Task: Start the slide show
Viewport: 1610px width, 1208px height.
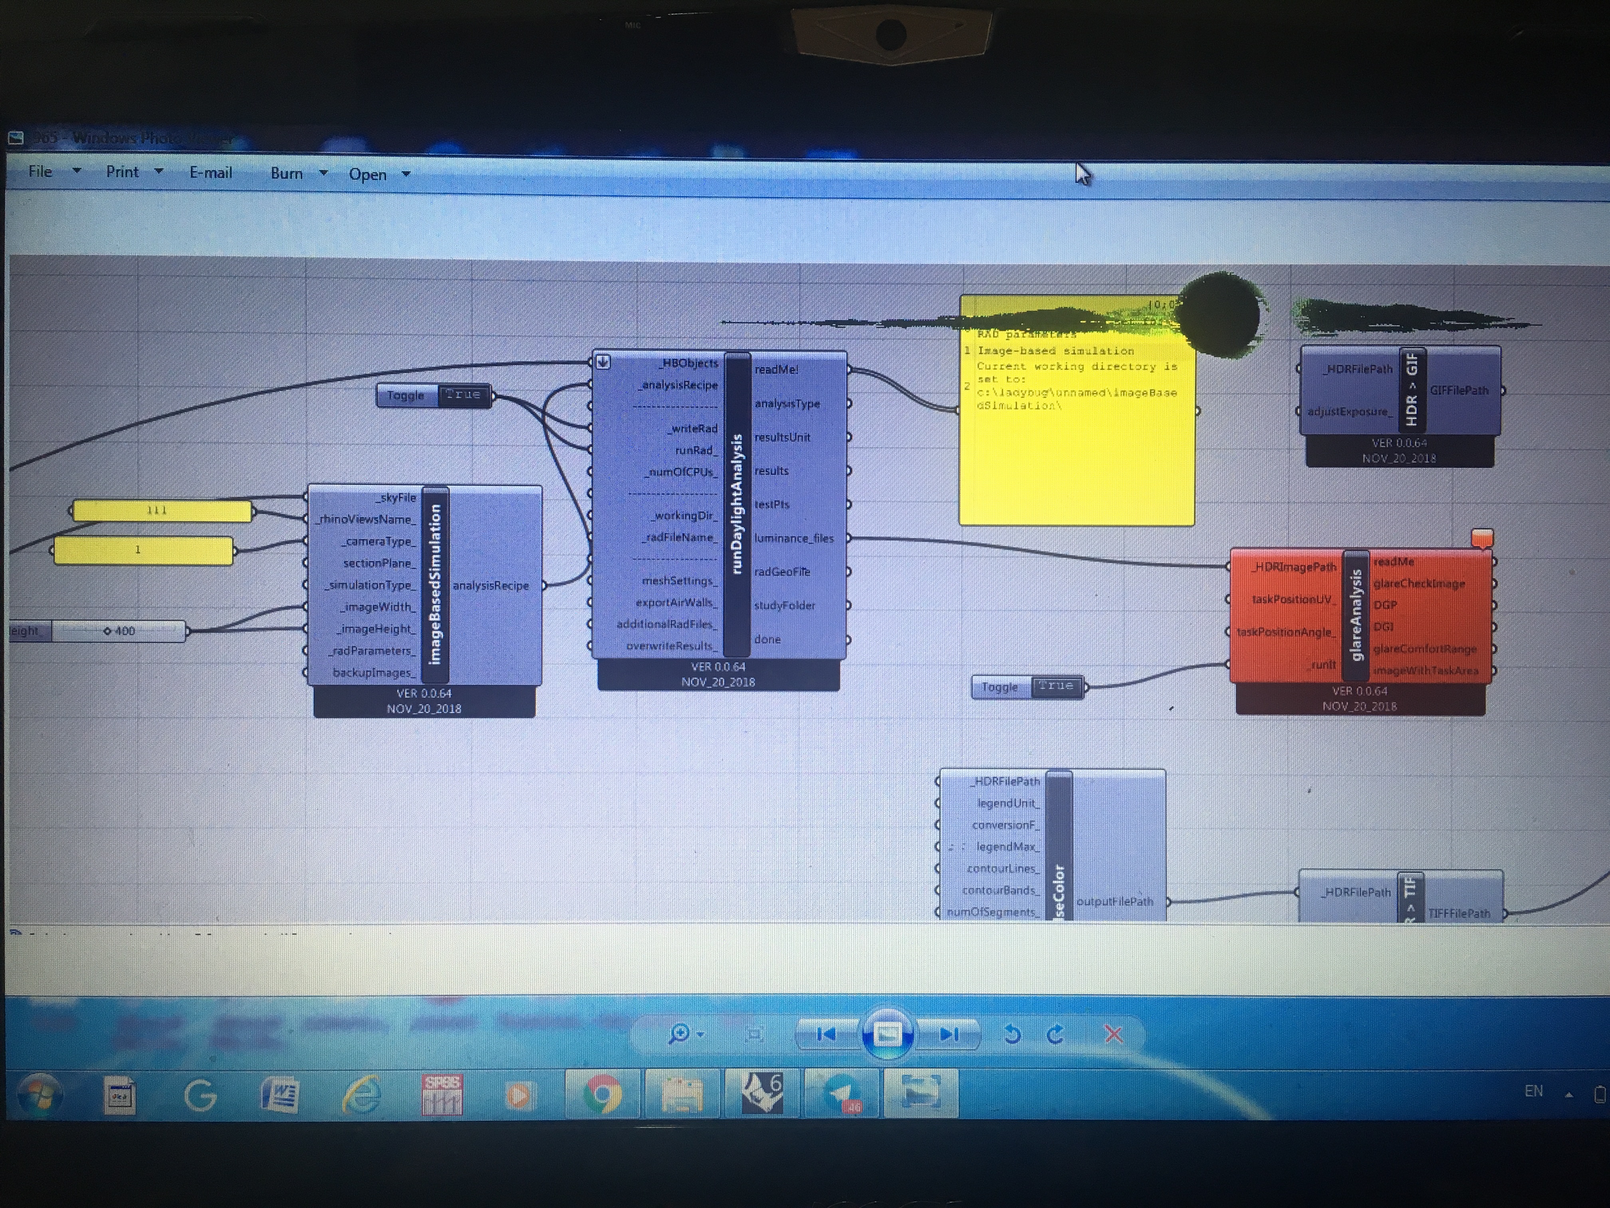Action: point(886,1035)
